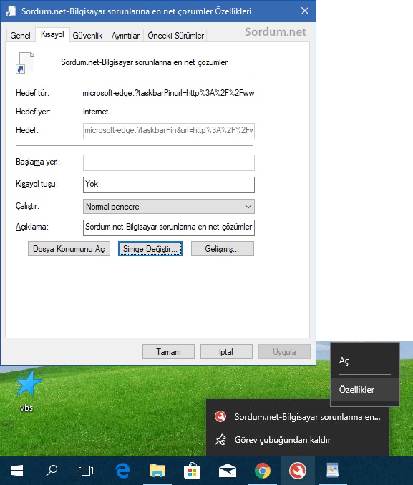Switch to the Genel tab

point(21,36)
